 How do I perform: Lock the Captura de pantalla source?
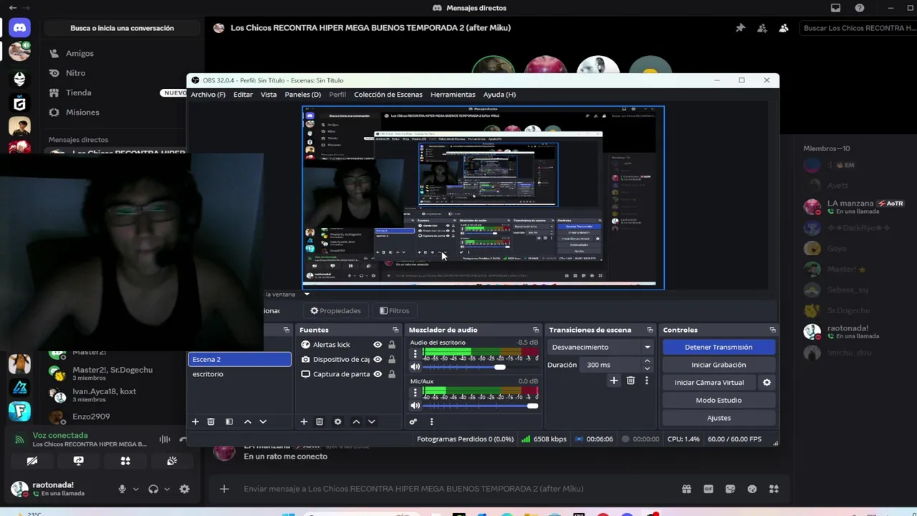391,374
